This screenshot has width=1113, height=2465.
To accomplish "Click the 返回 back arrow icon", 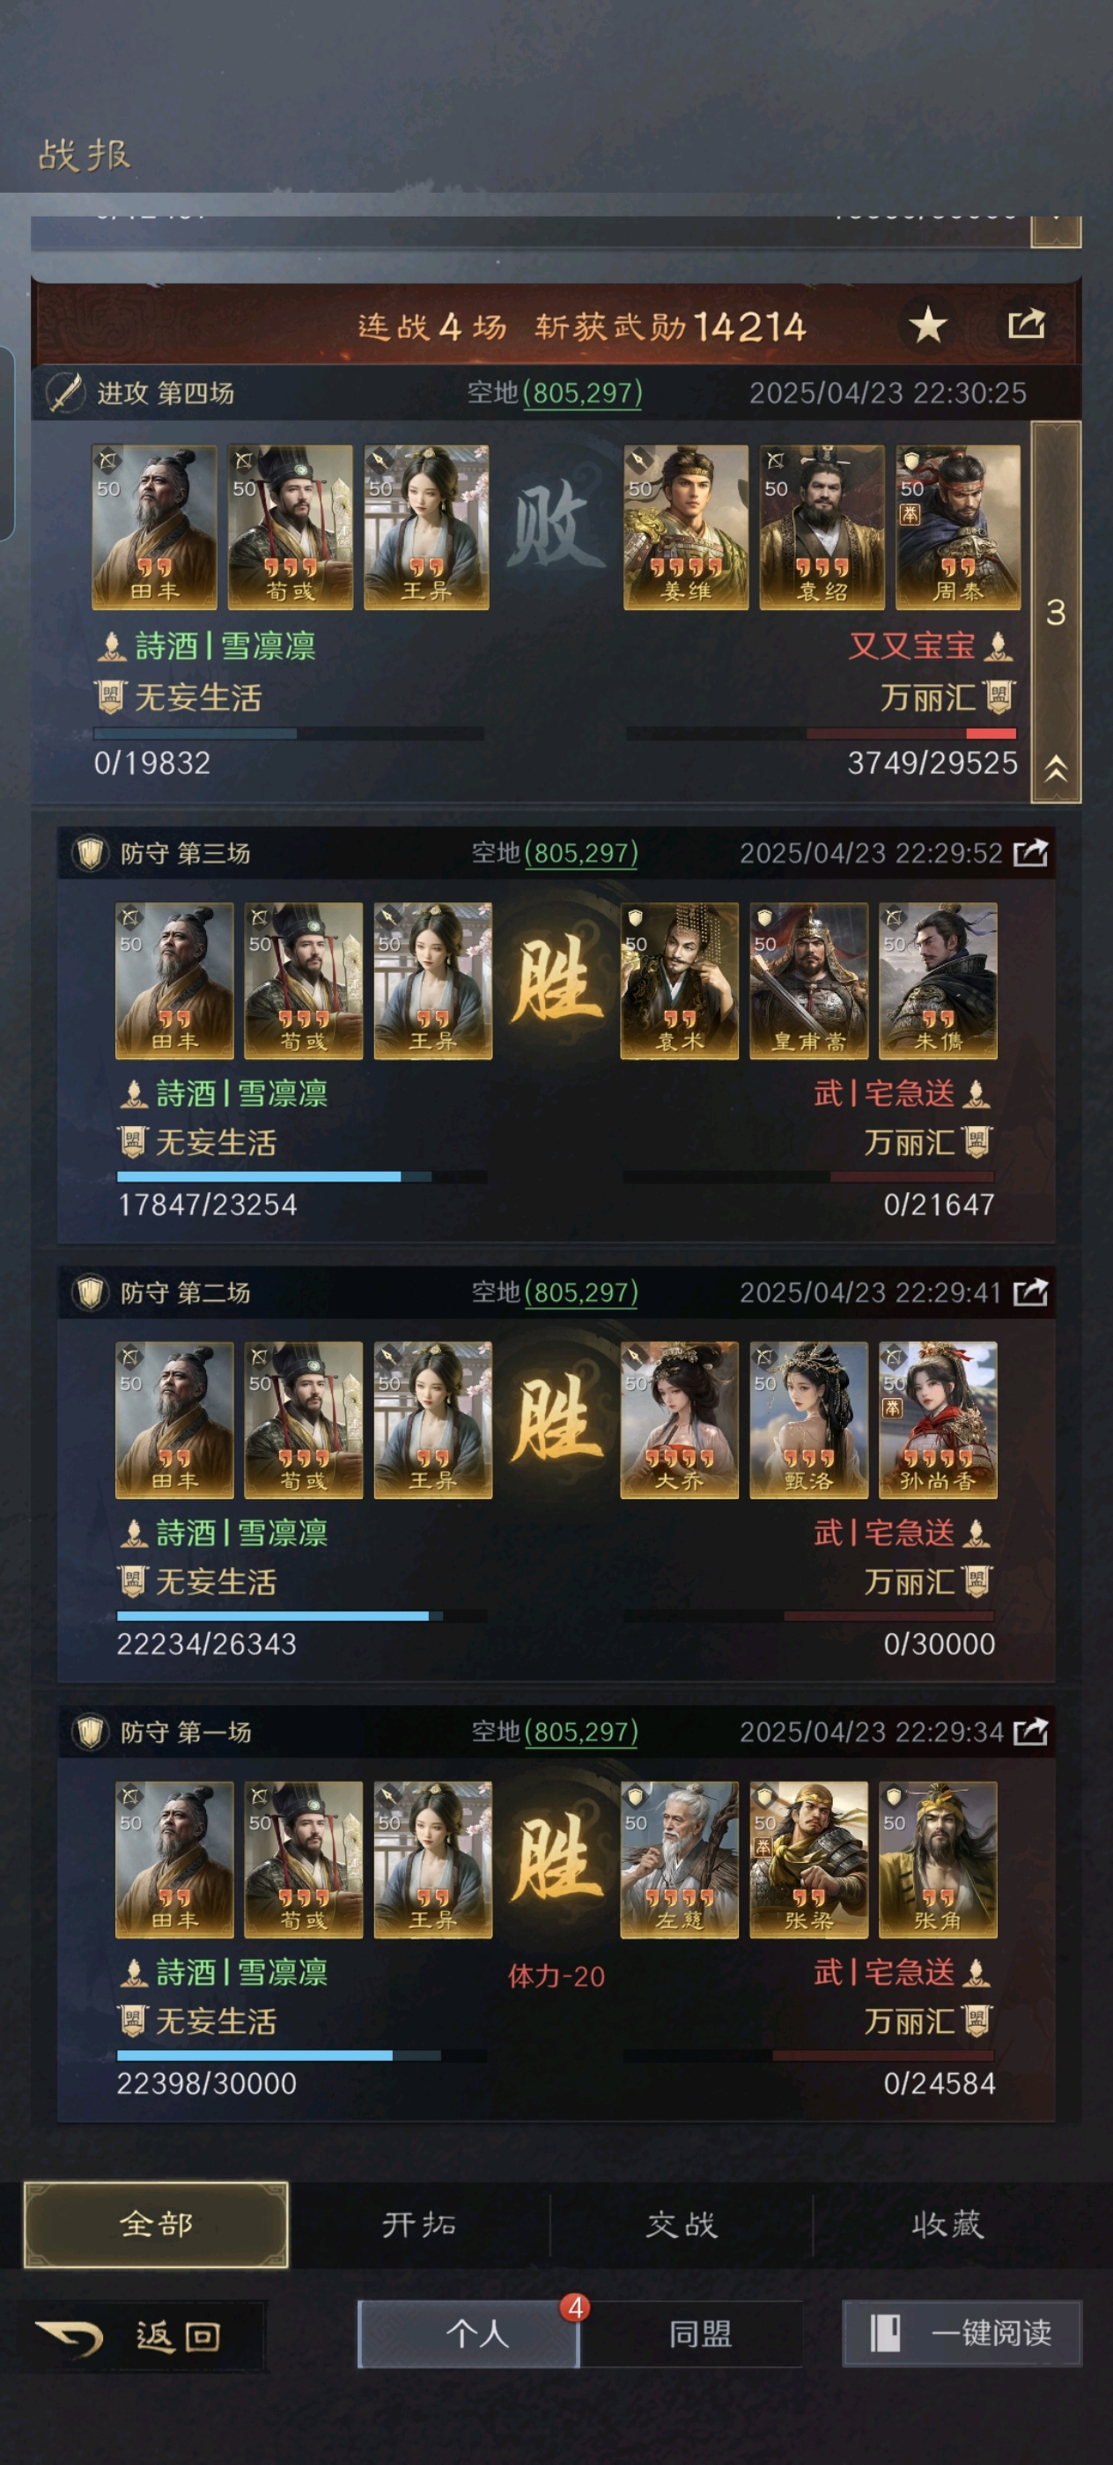I will pos(69,2337).
